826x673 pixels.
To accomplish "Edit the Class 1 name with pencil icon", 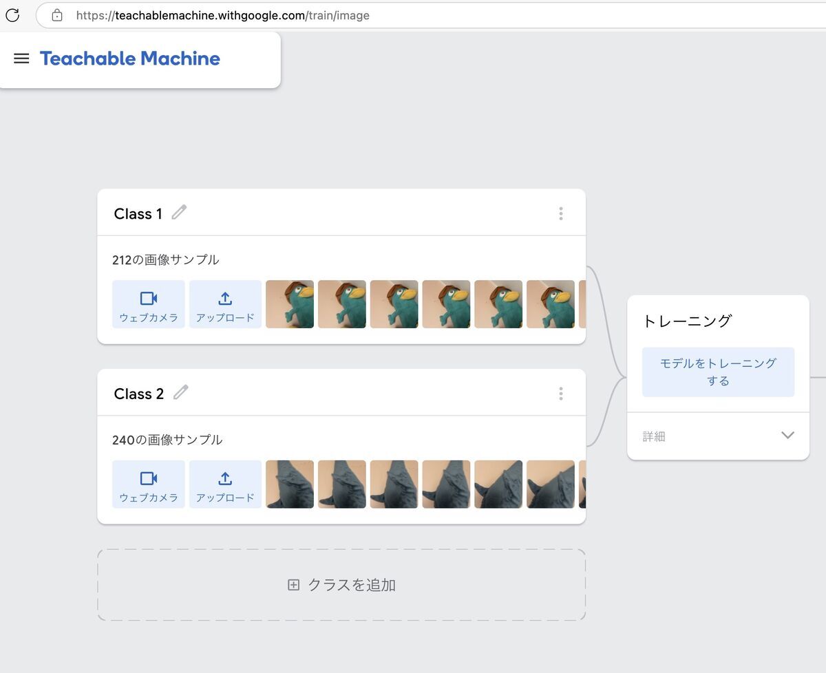I will (179, 213).
